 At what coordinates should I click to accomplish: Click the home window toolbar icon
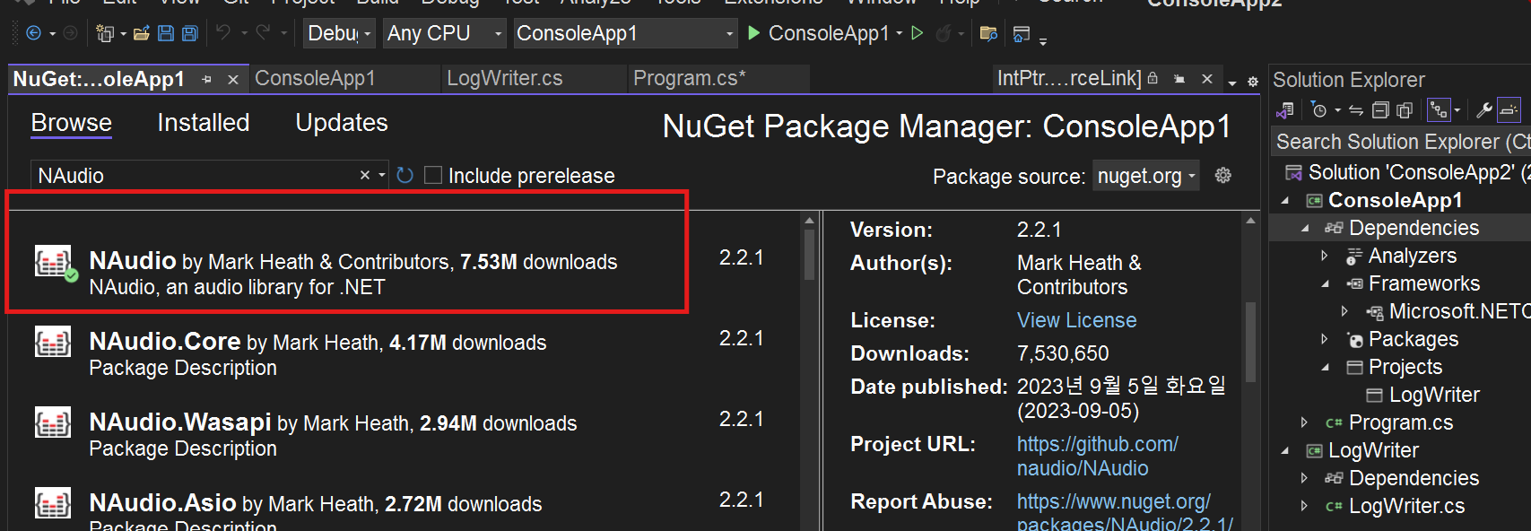[1021, 34]
